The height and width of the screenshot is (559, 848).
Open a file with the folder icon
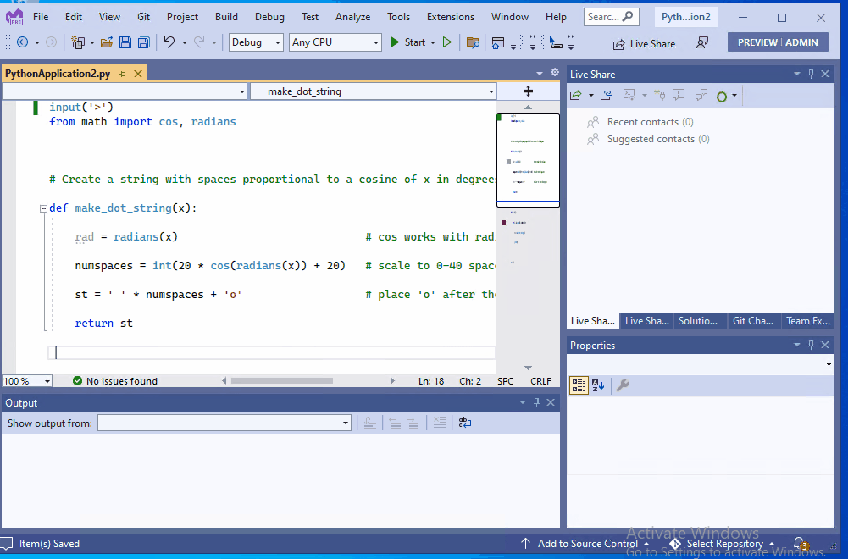click(107, 42)
